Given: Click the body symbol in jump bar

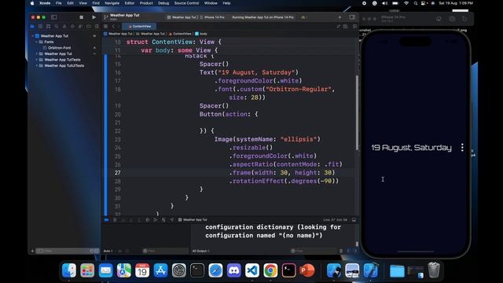Looking at the screenshot, I should [x=201, y=34].
